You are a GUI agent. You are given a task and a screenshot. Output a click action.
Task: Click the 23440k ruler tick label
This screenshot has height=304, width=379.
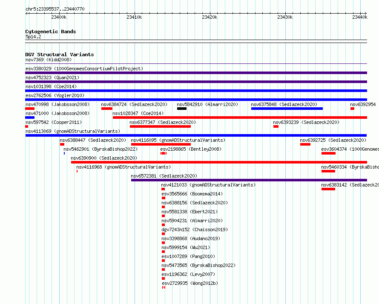coord(360,17)
